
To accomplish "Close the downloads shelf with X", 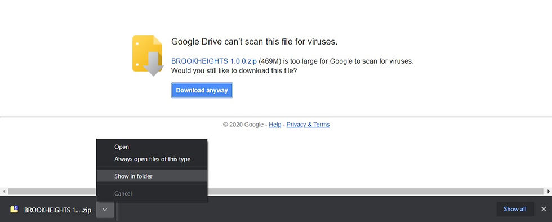I will 544,209.
